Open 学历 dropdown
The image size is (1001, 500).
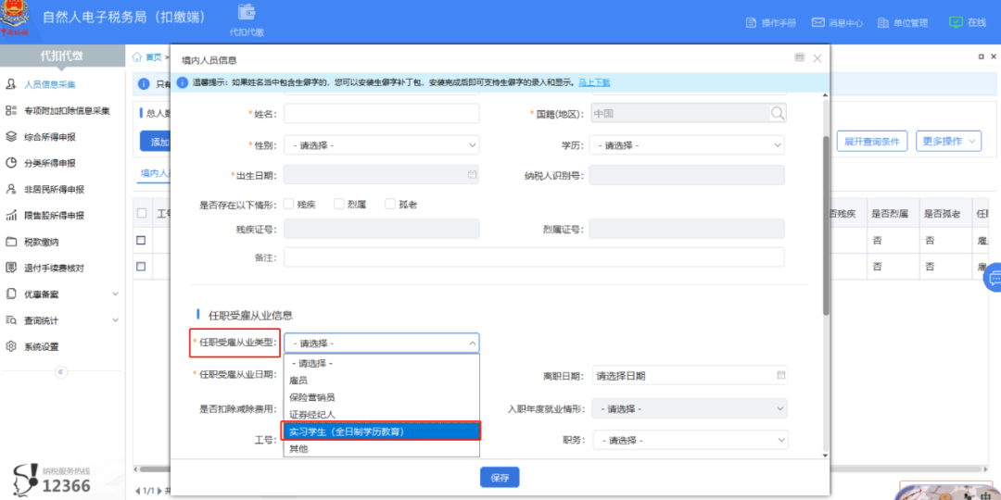687,144
